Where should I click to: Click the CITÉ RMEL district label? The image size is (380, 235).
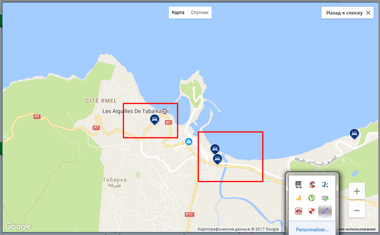click(101, 101)
